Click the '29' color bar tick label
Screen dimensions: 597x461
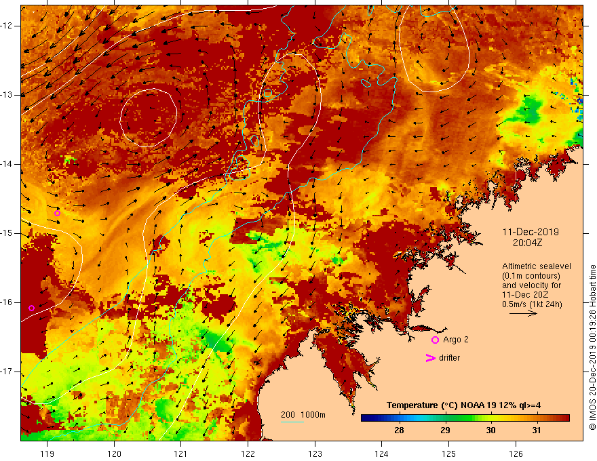(x=445, y=430)
